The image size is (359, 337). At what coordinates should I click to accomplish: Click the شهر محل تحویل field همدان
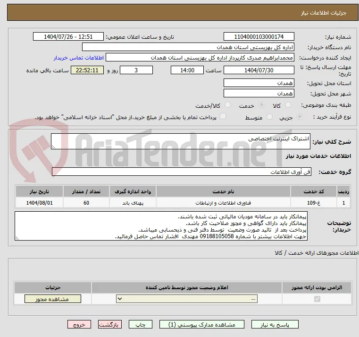pos(259,94)
